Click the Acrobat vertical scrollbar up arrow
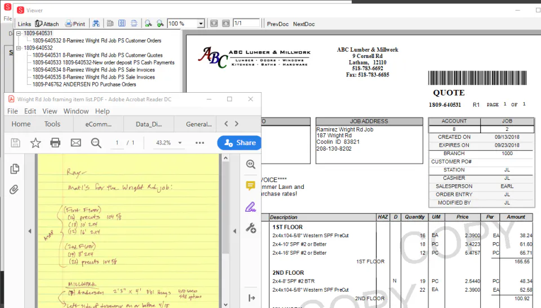Viewport: 541px width, 308px height. pos(225,158)
